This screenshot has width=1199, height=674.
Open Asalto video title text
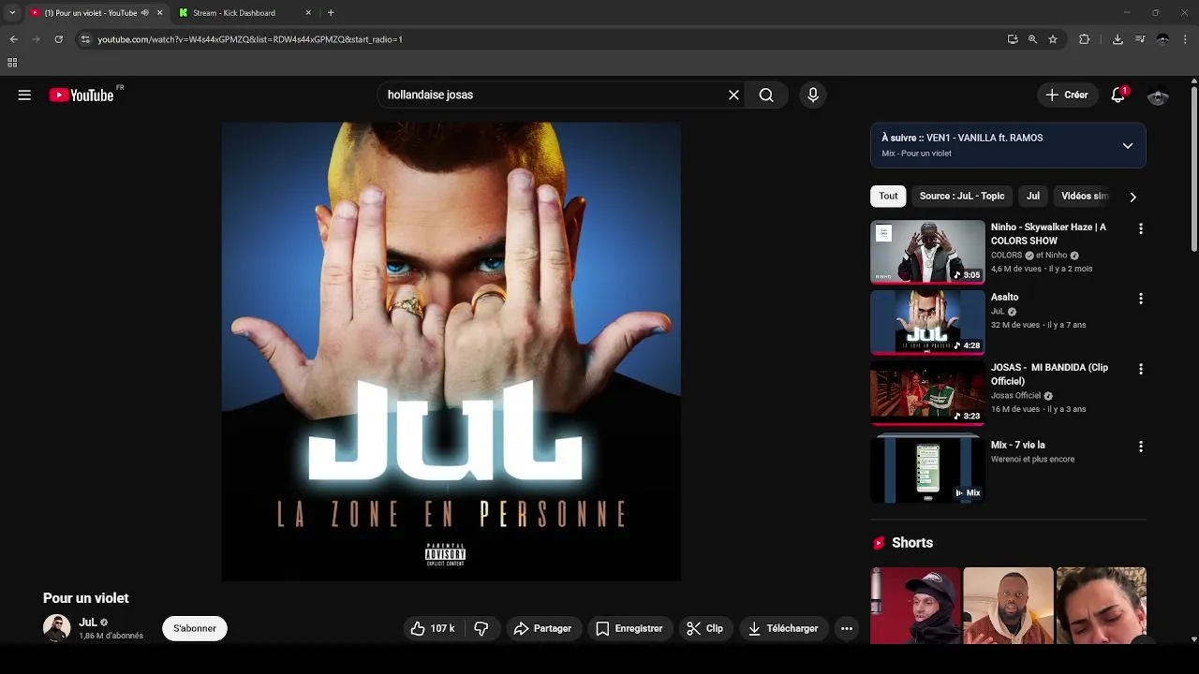(x=1004, y=297)
